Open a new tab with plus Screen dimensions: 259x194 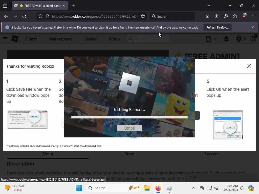(x=73, y=6)
